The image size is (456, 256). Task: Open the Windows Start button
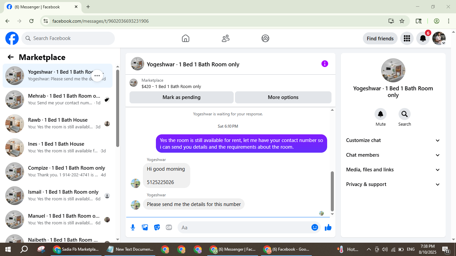(x=8, y=249)
